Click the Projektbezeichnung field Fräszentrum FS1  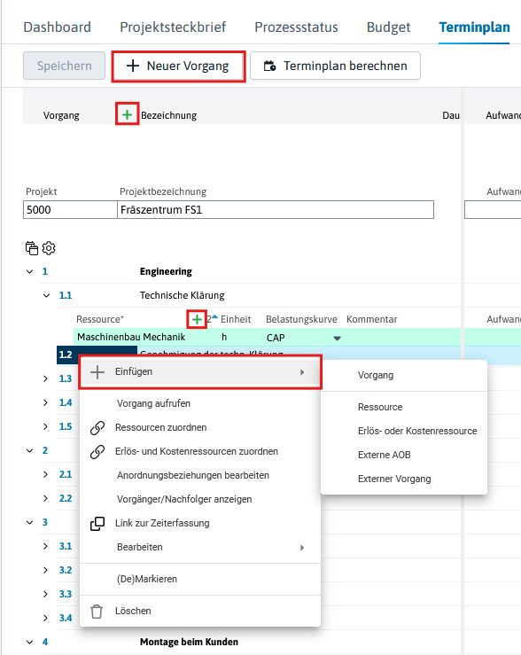point(276,210)
